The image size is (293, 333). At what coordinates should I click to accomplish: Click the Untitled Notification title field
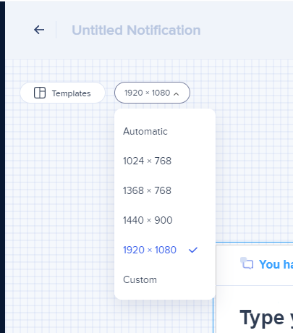tap(136, 30)
